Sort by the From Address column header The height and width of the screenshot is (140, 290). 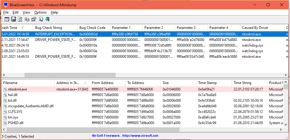(107, 83)
